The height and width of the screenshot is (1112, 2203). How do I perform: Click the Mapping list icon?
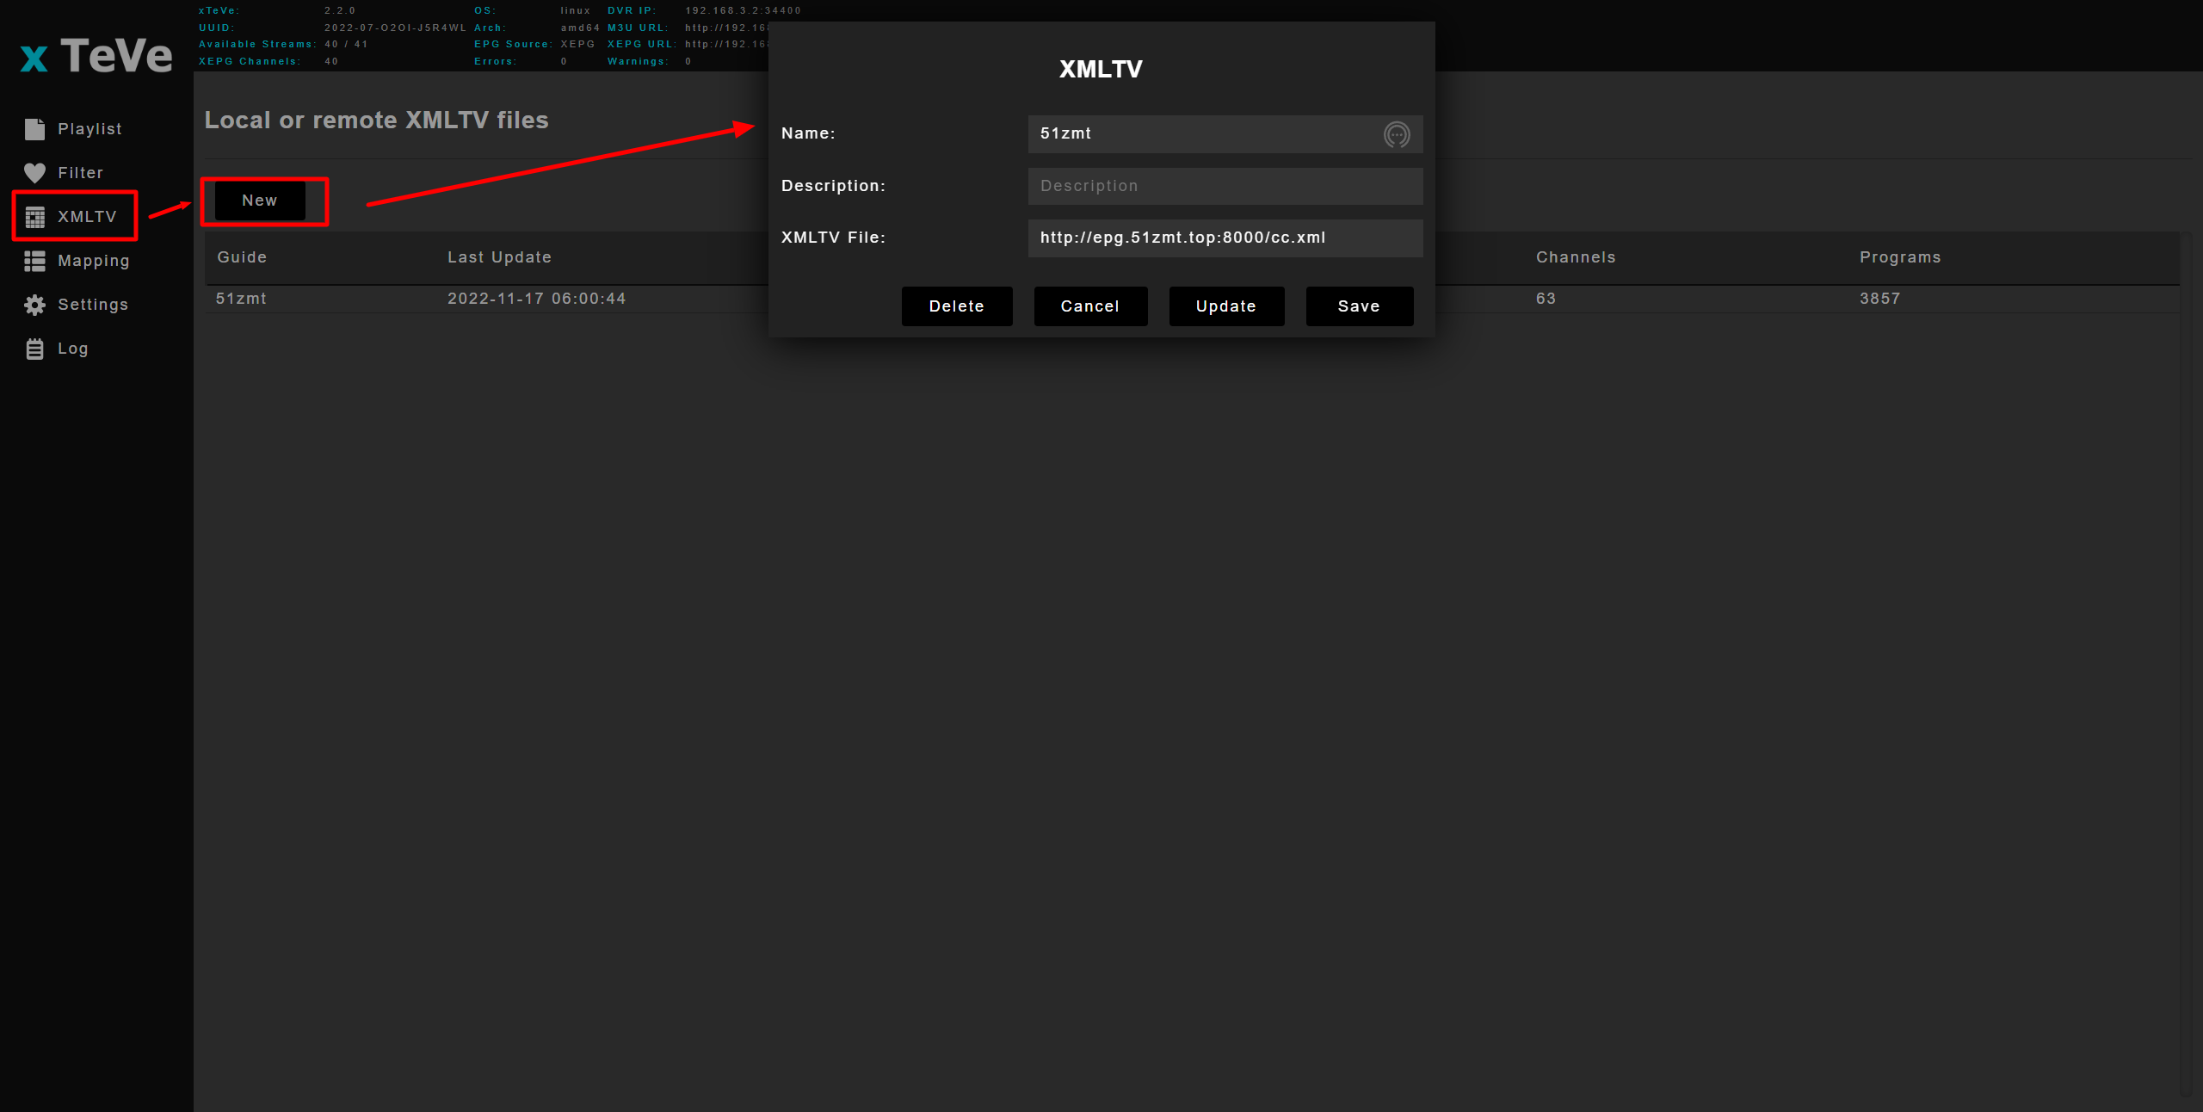click(x=34, y=261)
